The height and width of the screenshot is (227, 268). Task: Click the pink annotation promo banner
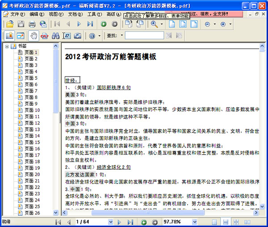216,14
